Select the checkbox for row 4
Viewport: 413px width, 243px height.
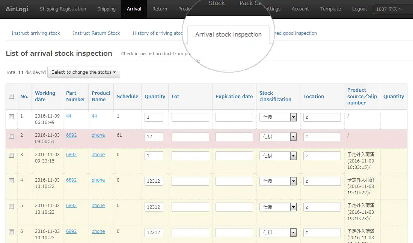(x=12, y=181)
